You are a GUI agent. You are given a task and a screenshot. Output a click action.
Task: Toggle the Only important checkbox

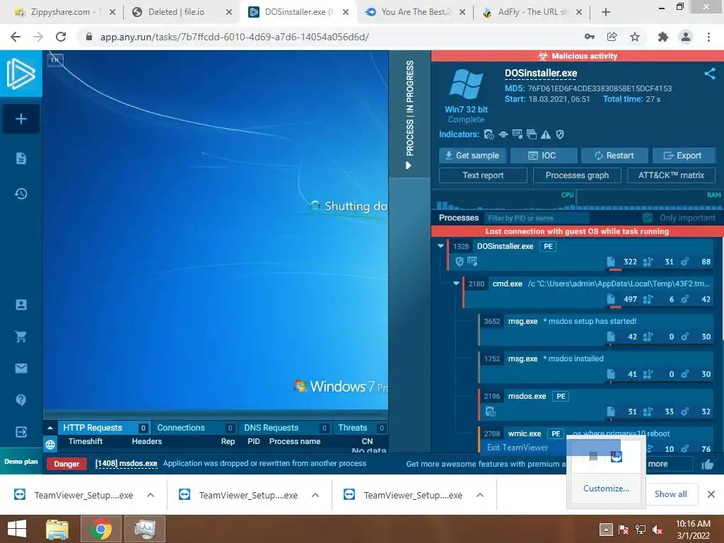coord(648,218)
